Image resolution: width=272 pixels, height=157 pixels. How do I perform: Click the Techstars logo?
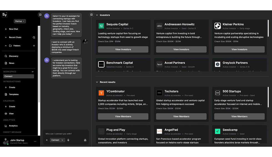coord(159,93)
